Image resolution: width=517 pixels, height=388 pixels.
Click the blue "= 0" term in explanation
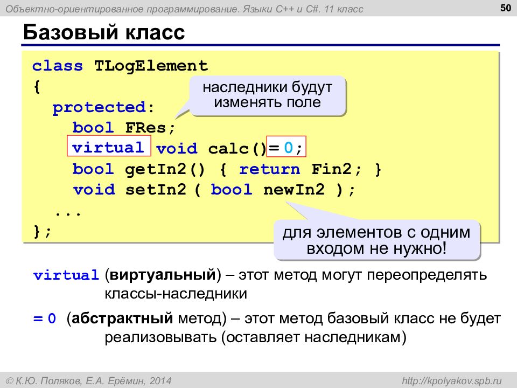click(x=45, y=318)
